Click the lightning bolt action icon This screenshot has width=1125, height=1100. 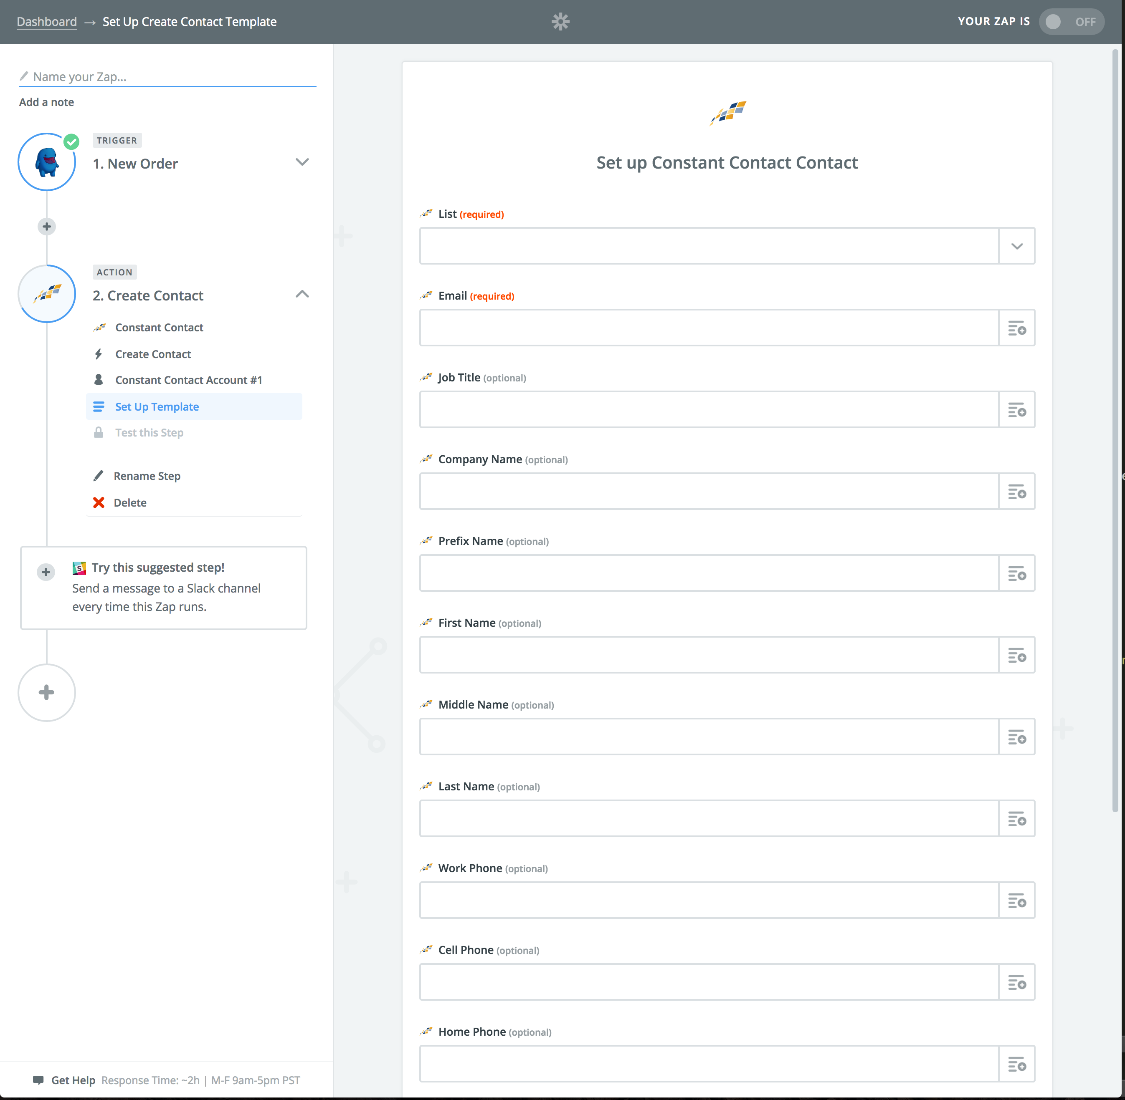pos(99,354)
